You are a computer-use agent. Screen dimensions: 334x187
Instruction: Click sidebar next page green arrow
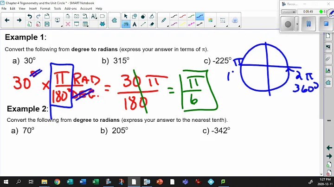coord(329,156)
